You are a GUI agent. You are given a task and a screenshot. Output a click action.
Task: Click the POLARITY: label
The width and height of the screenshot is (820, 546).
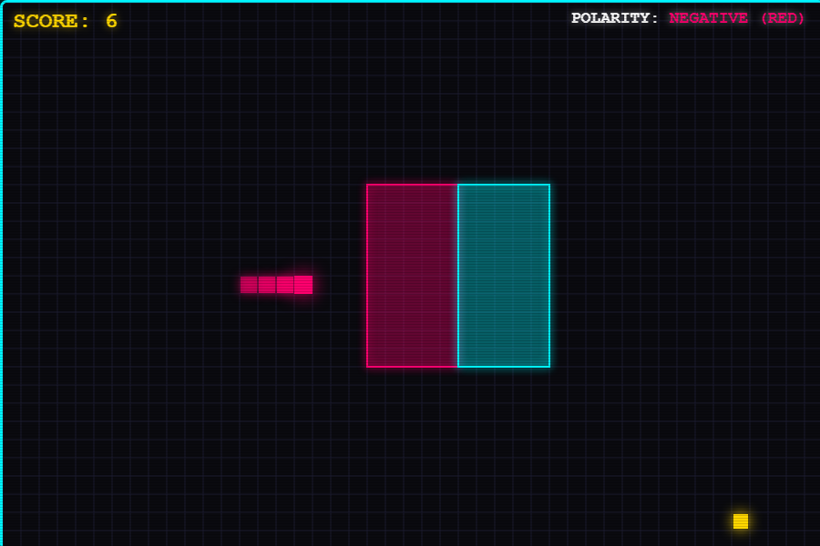pos(614,18)
